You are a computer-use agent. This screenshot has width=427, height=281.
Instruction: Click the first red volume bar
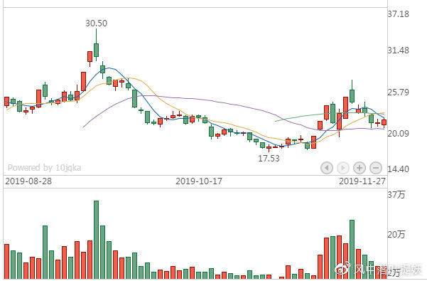[7, 261]
